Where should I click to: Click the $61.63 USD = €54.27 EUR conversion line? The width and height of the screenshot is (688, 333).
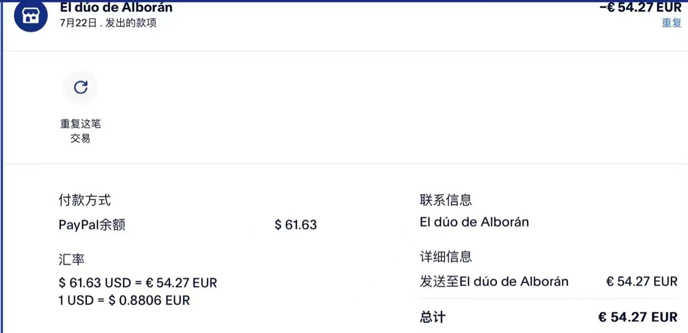pos(138,283)
